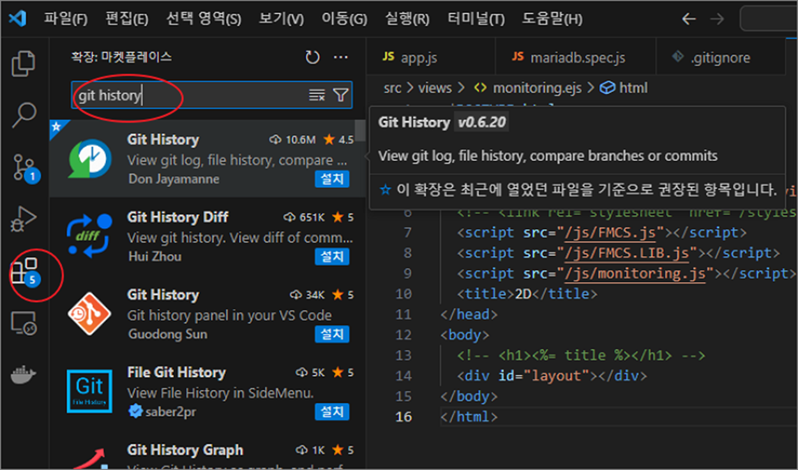798x470 pixels.
Task: Go forward using the title bar arrow
Action: (717, 19)
